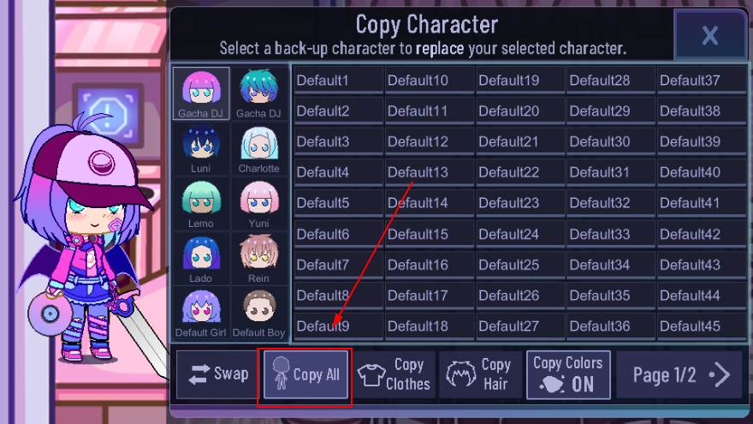Go to next page with Page 1/2 arrow
753x424 pixels.
(679, 375)
